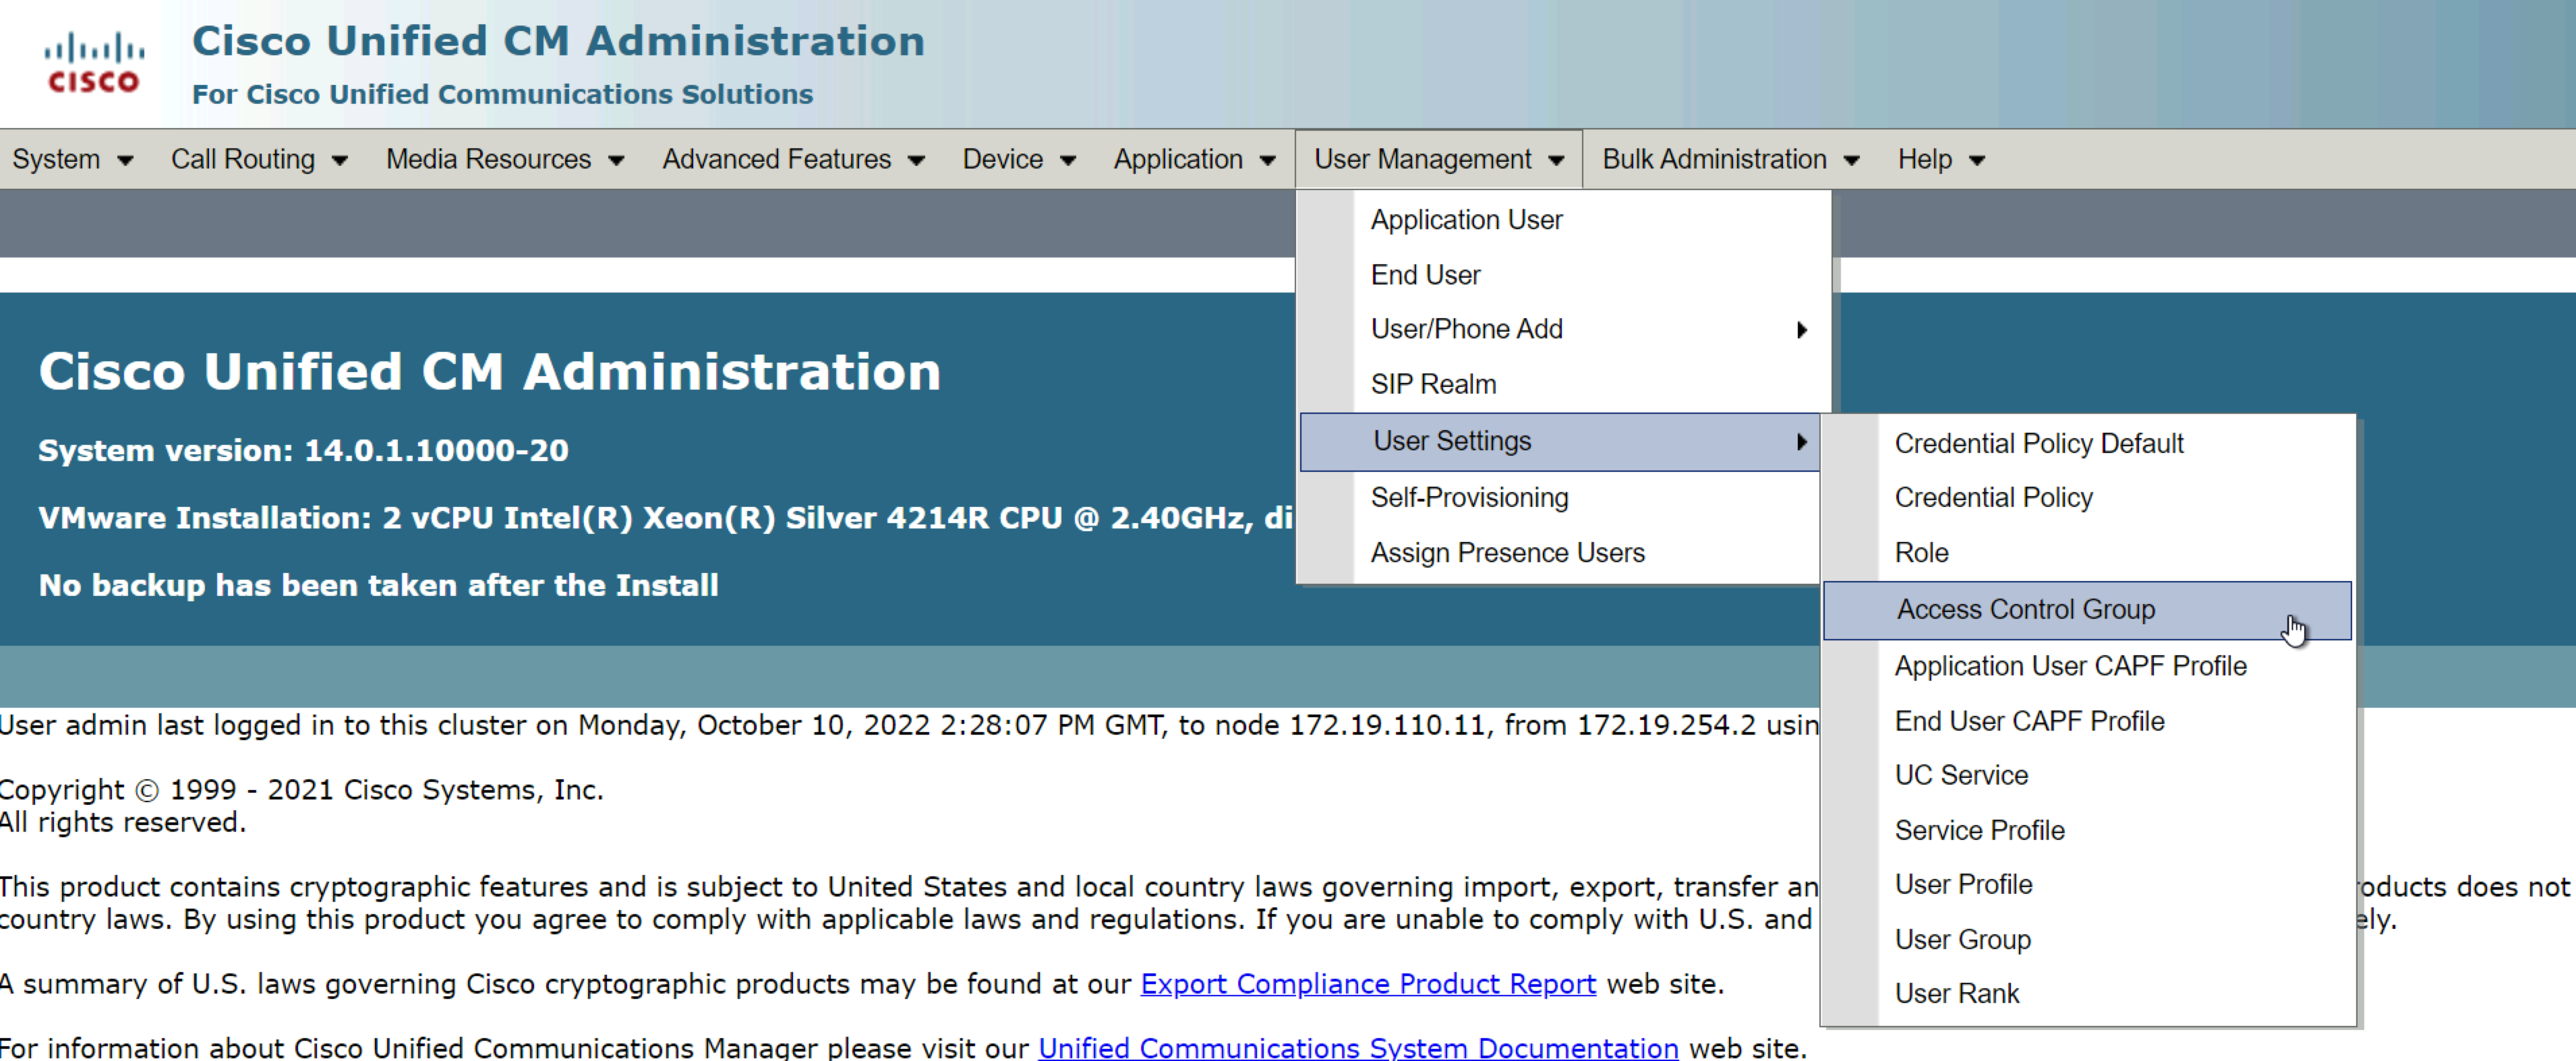Click the arrow next to Advanced Features

pos(916,161)
